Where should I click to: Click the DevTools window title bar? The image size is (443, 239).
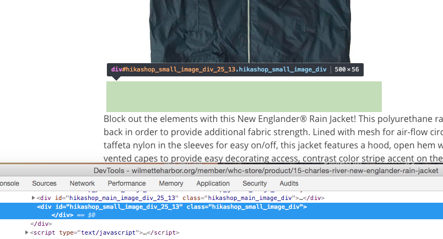pos(221,170)
